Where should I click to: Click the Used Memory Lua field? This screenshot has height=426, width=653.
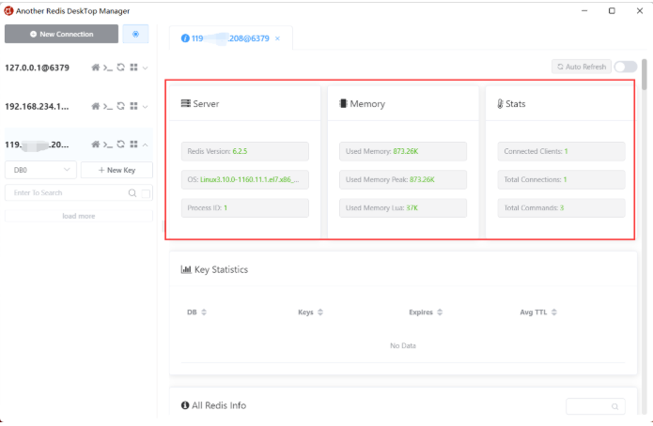pyautogui.click(x=403, y=208)
